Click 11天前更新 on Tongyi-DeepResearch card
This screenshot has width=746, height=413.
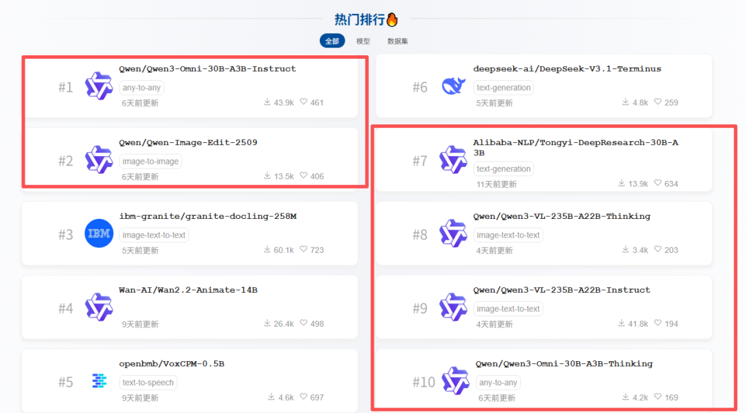pyautogui.click(x=496, y=184)
